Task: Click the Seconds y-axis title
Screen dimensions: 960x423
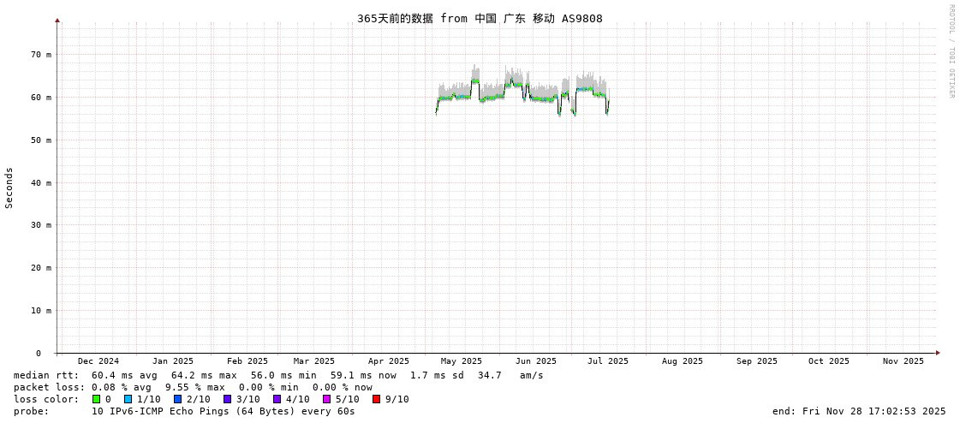Action: click(x=9, y=188)
